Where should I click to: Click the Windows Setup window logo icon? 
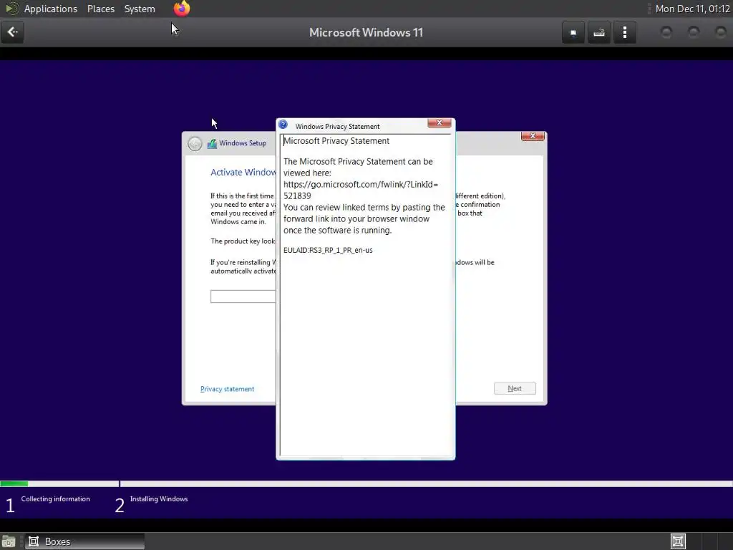click(x=212, y=143)
